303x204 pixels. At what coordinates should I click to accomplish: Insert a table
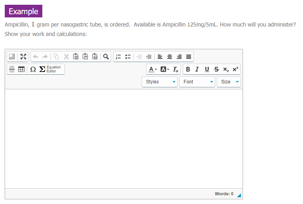[x=21, y=69]
